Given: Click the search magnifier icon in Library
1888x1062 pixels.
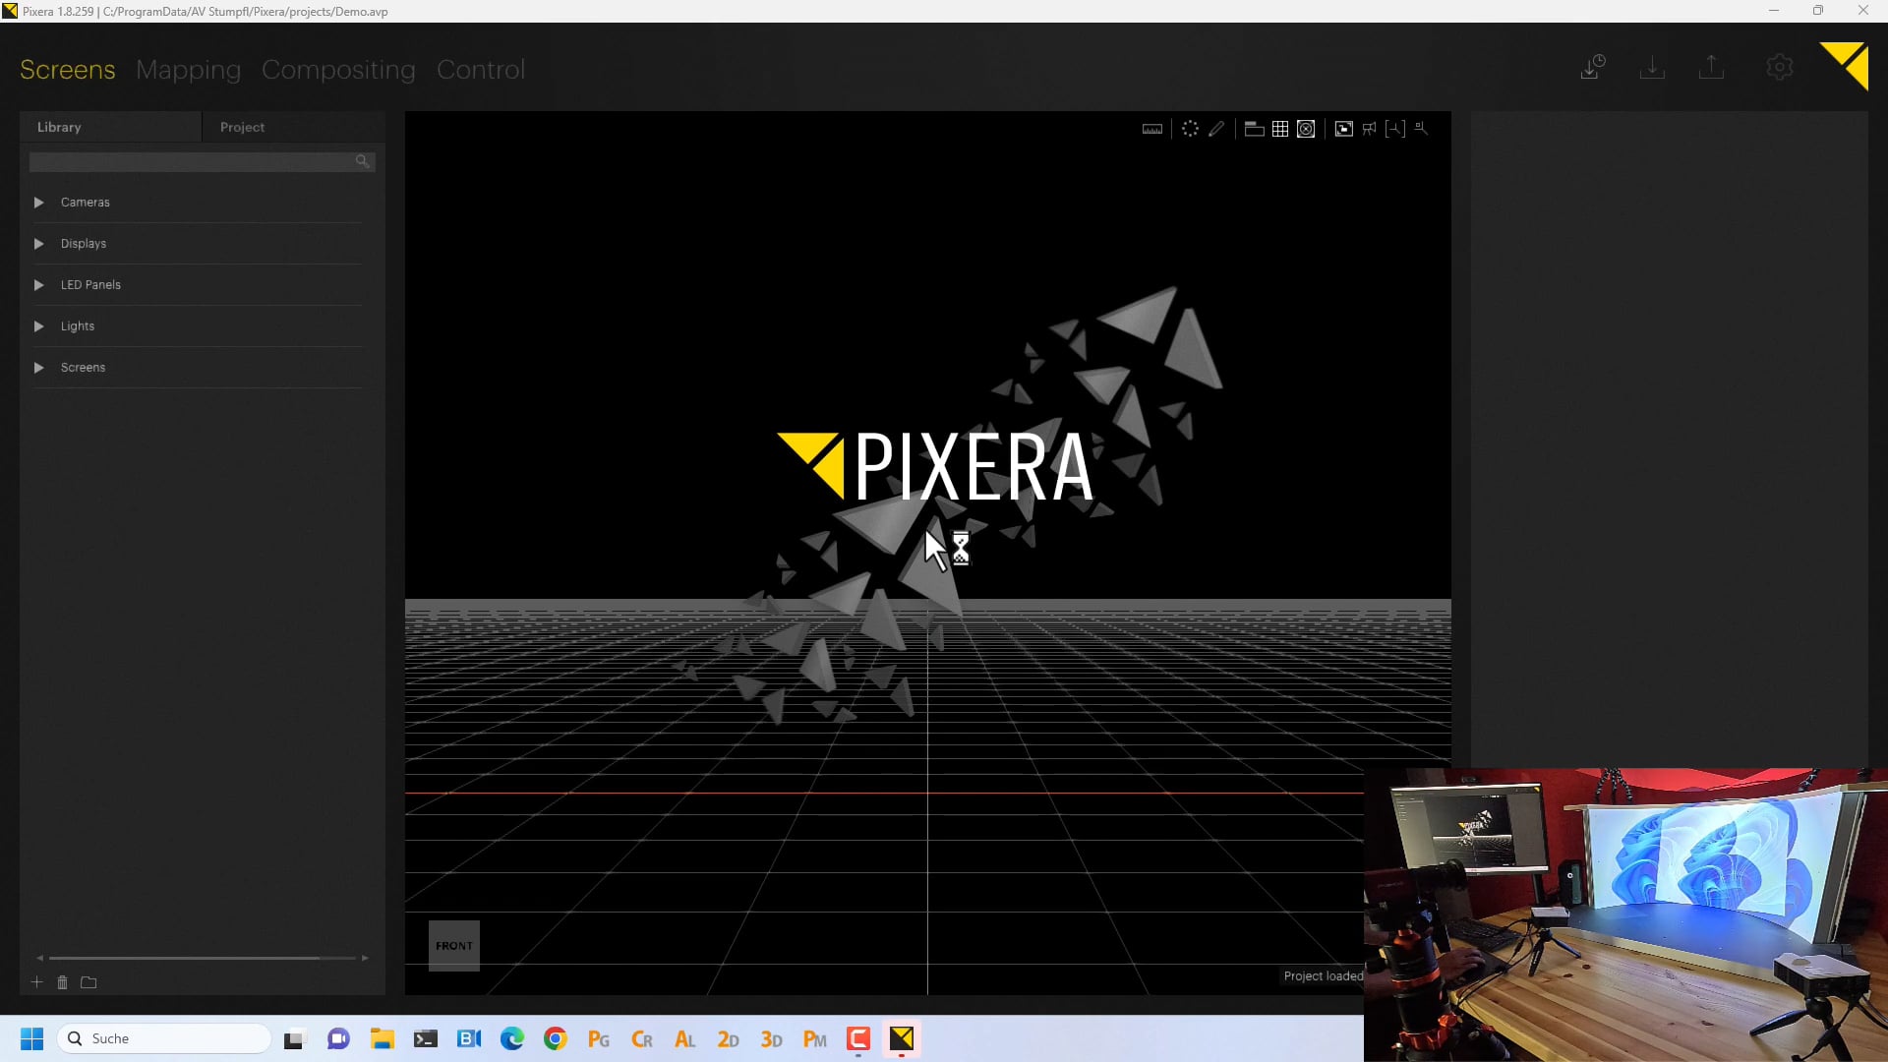Looking at the screenshot, I should click(363, 161).
